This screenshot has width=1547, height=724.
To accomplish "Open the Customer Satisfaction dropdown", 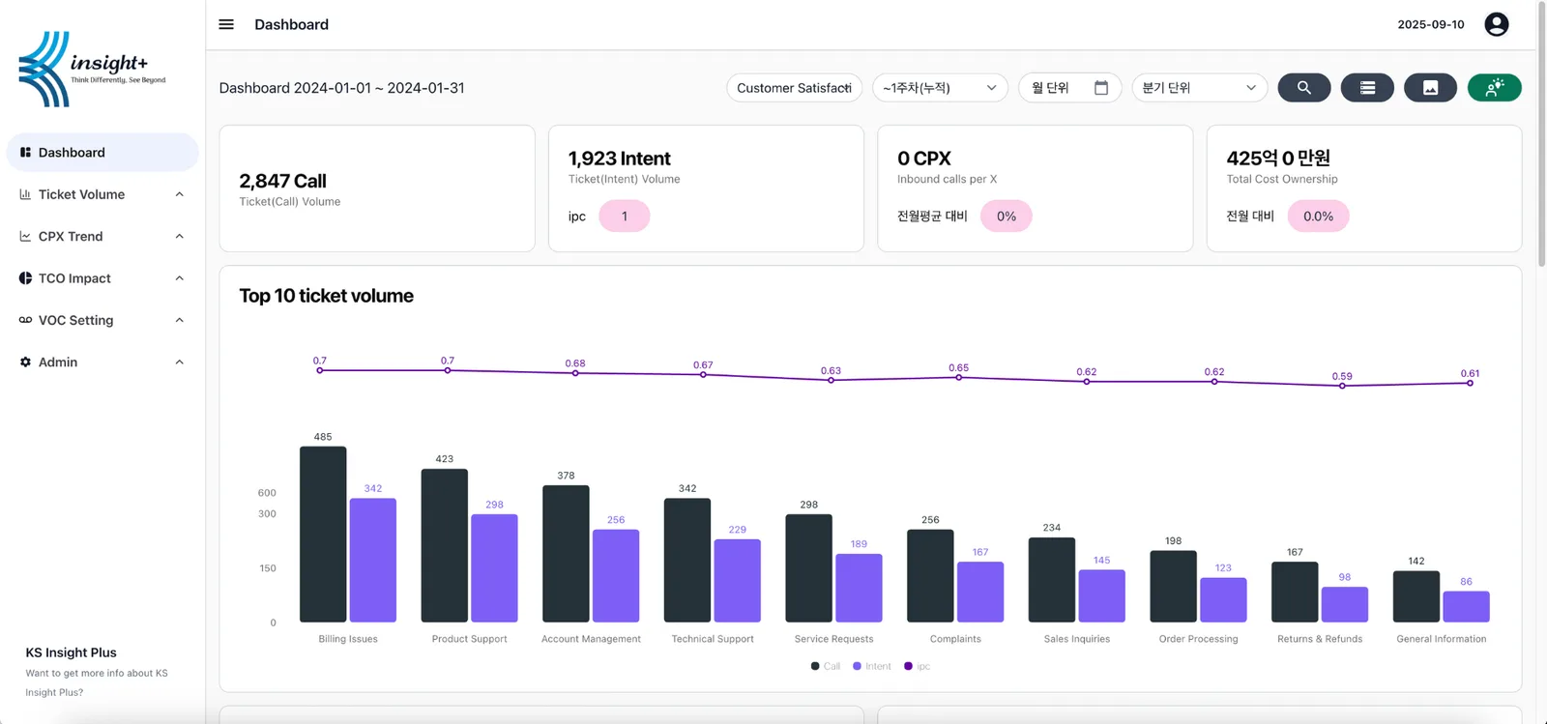I will [x=795, y=88].
